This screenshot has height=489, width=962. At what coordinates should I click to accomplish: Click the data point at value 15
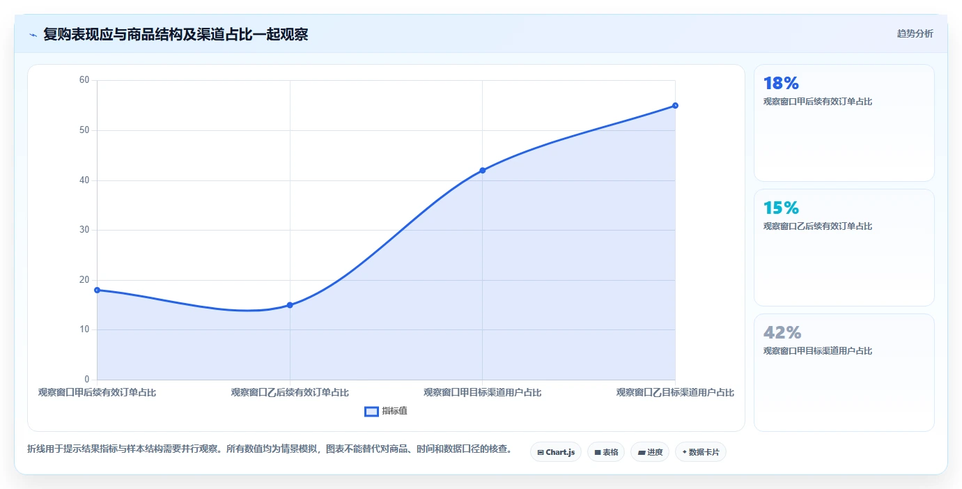click(x=290, y=305)
